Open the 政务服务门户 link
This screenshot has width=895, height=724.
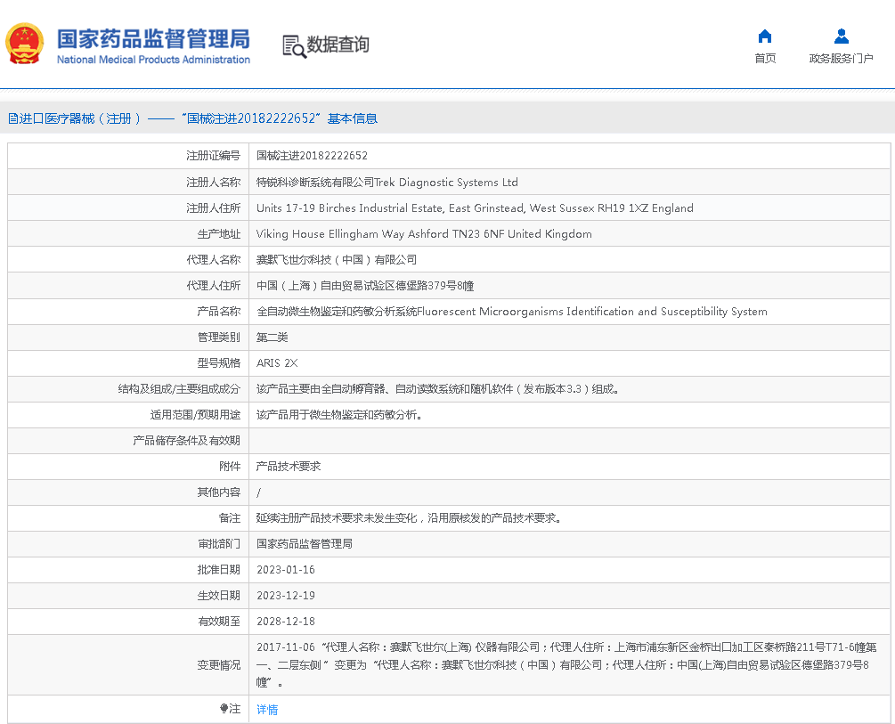coord(842,58)
